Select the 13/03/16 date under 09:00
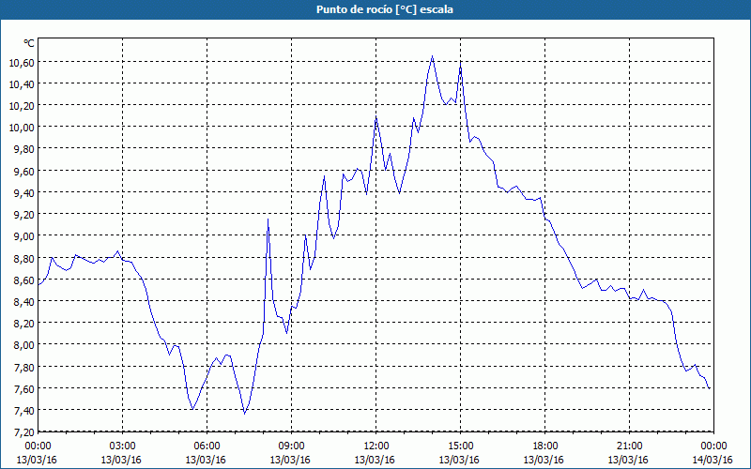Screen dimensions: 751x469 (x=290, y=460)
